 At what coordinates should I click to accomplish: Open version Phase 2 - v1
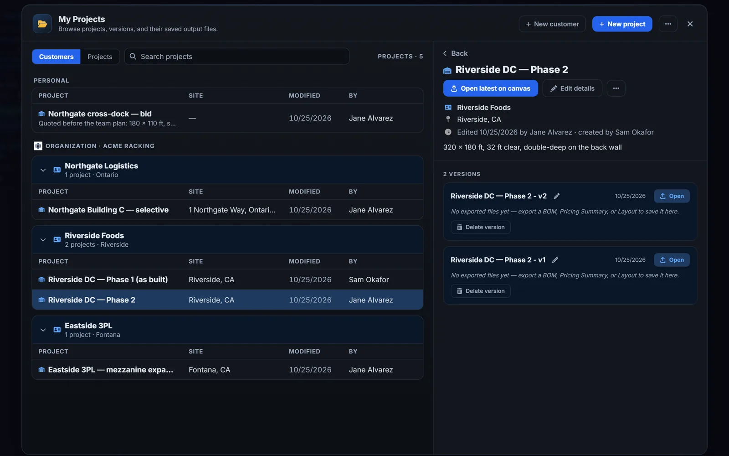click(x=672, y=260)
